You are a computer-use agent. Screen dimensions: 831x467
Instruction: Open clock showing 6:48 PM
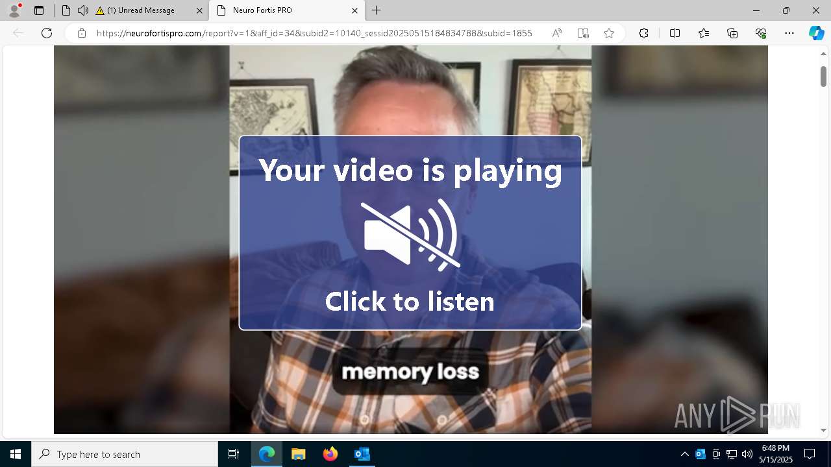click(x=775, y=454)
